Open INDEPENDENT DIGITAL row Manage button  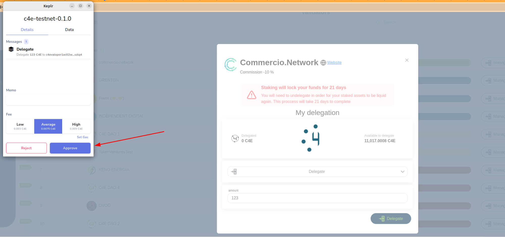493,116
